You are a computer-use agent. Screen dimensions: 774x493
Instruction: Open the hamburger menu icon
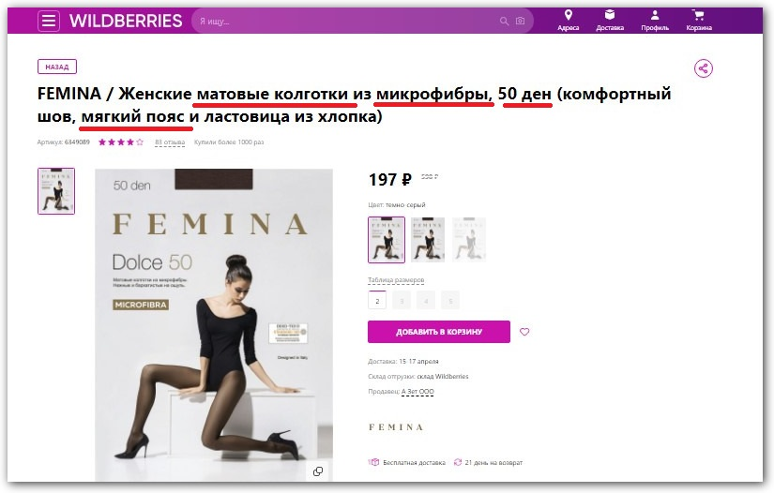tap(49, 22)
